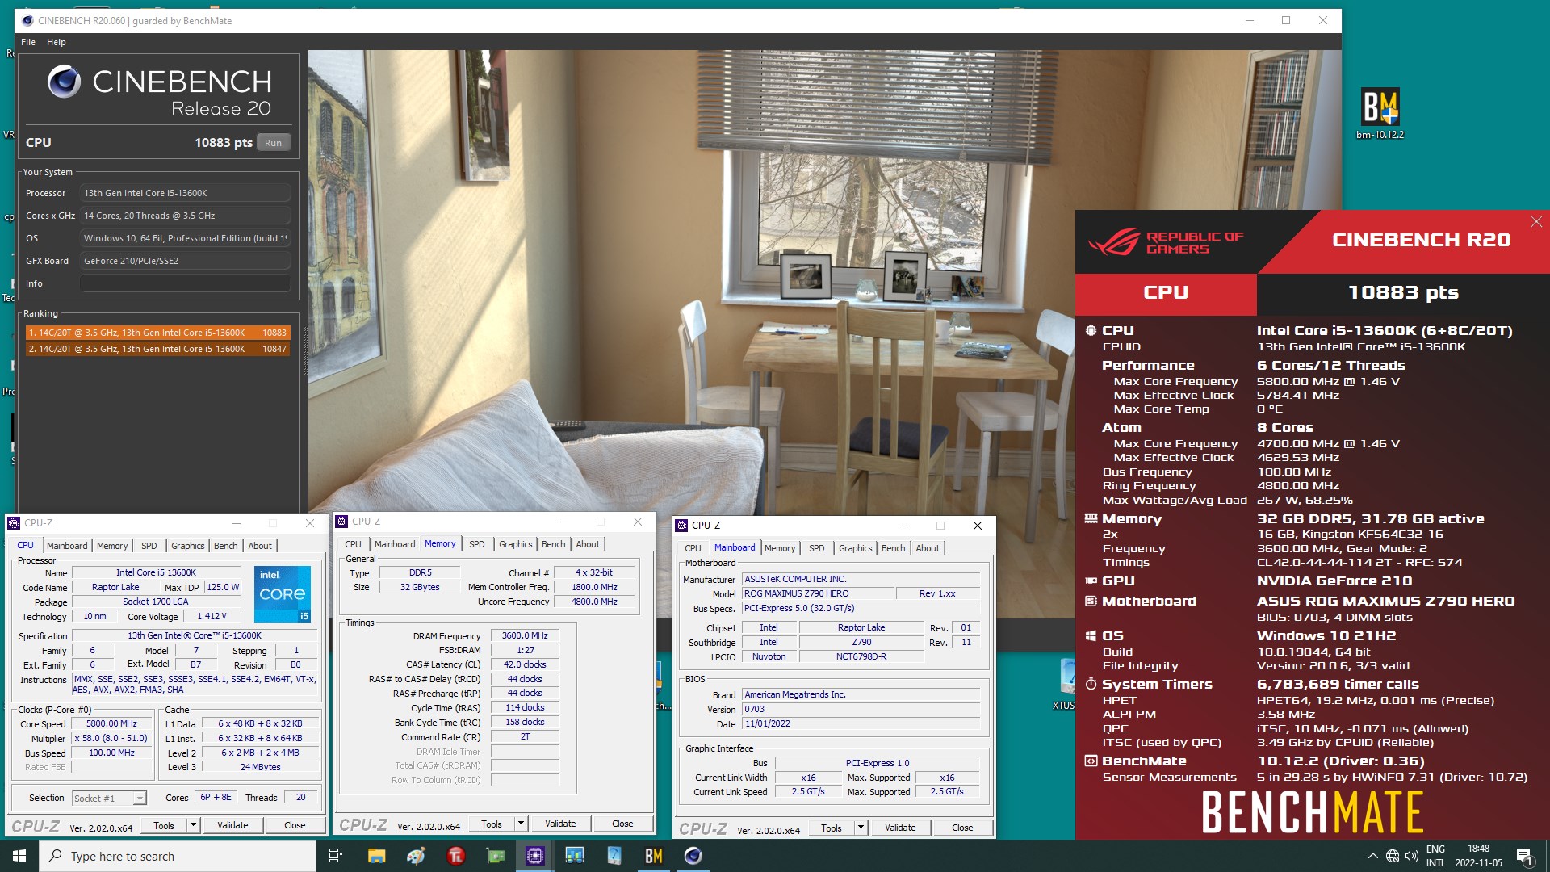Click the Windows taskbar search box
Image resolution: width=1550 pixels, height=872 pixels.
click(x=178, y=856)
